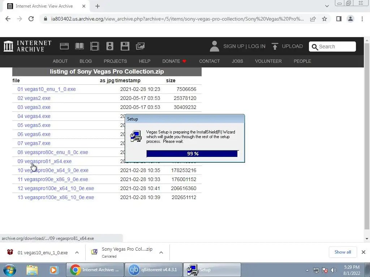Switch to qBittorrent taskbar item
This screenshot has height=277, width=370.
(x=153, y=270)
